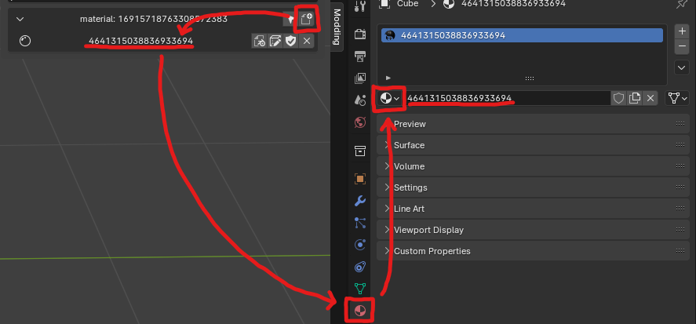The image size is (696, 324).
Task: Add a material slot with plus button
Action: click(682, 31)
